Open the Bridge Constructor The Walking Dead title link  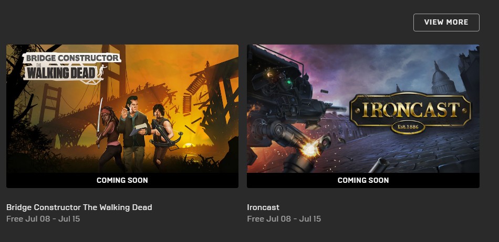coord(79,207)
